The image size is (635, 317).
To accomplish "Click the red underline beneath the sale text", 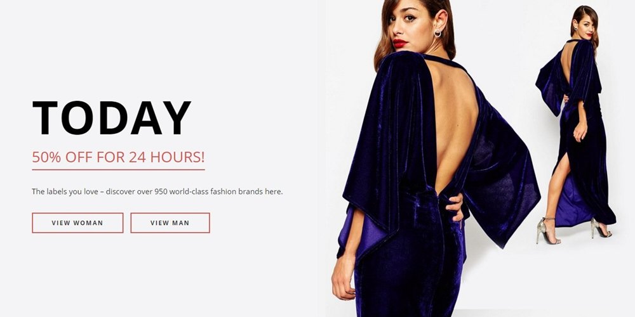I will click(x=118, y=170).
